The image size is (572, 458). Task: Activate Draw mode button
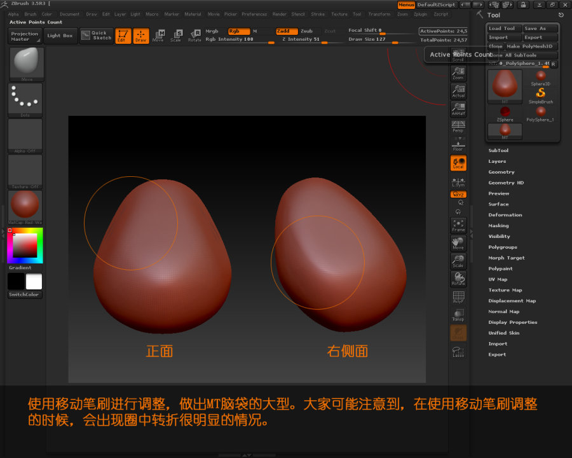[141, 36]
